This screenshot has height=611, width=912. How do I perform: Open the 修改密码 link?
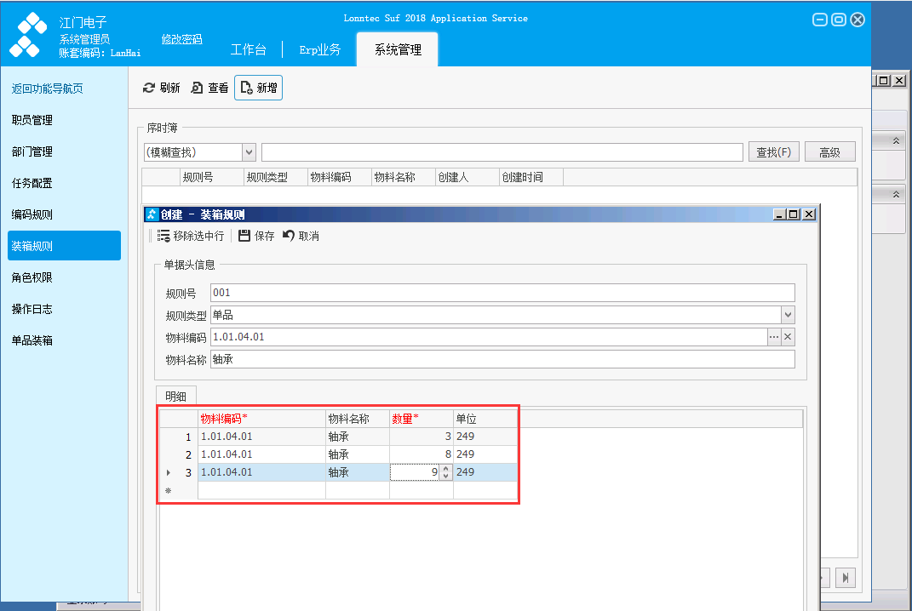[x=181, y=39]
